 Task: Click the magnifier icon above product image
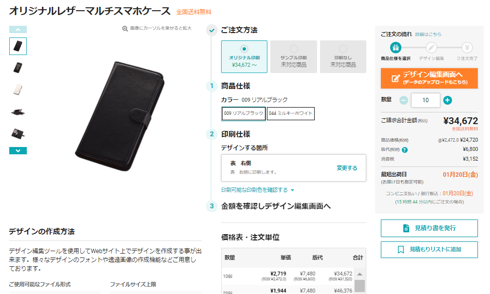pos(125,28)
